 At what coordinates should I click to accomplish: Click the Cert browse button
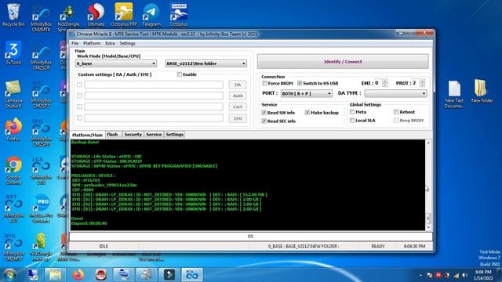[238, 107]
